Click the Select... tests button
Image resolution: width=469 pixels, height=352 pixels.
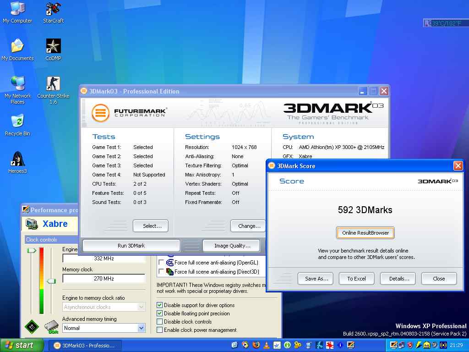[x=151, y=226]
